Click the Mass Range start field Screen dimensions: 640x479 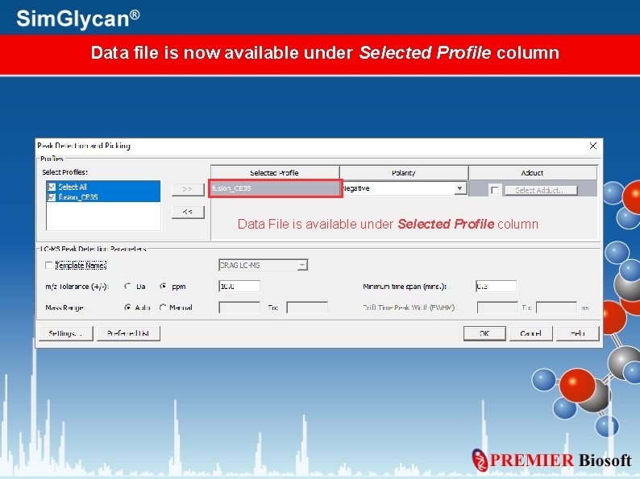click(x=239, y=308)
